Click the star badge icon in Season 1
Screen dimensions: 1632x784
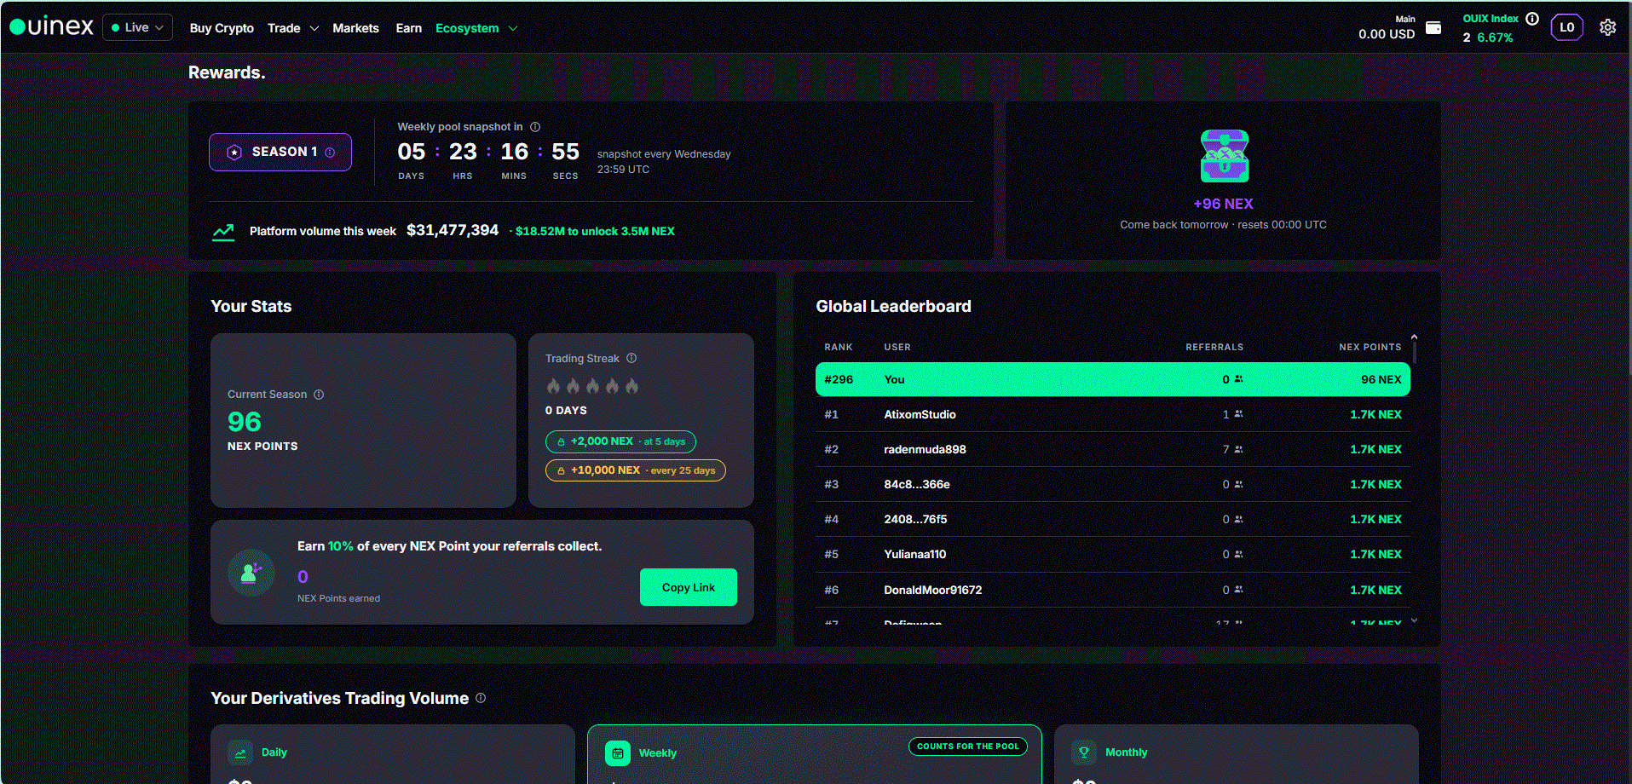pyautogui.click(x=234, y=153)
